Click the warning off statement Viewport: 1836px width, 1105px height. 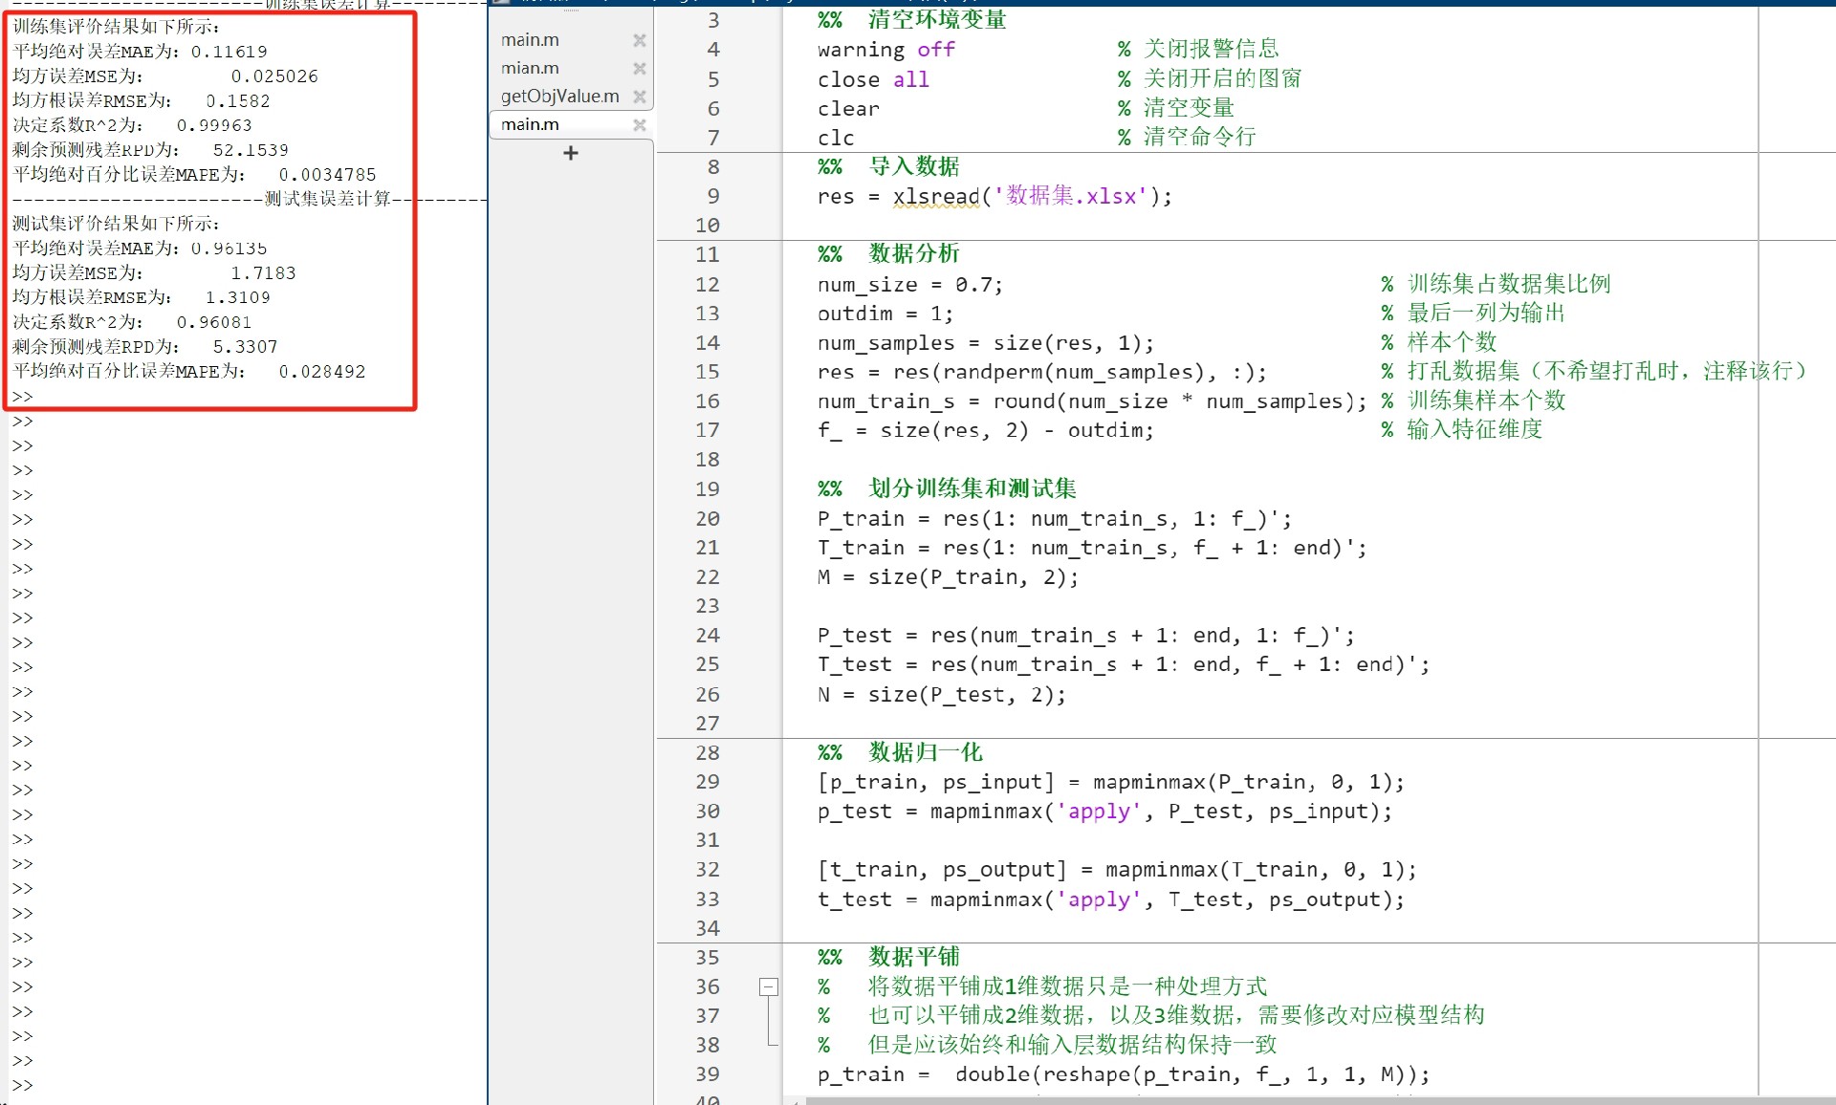pos(885,50)
